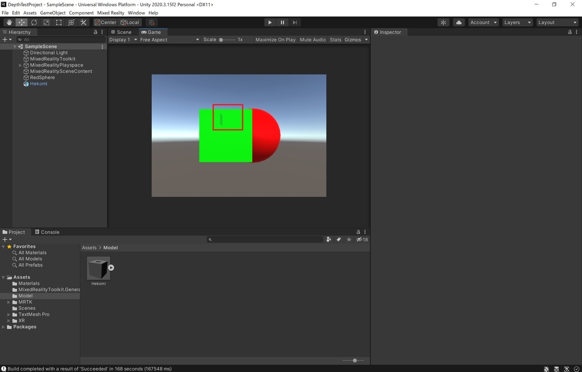Select RedSphere in Hierarchy
The height and width of the screenshot is (372, 582).
[42, 78]
